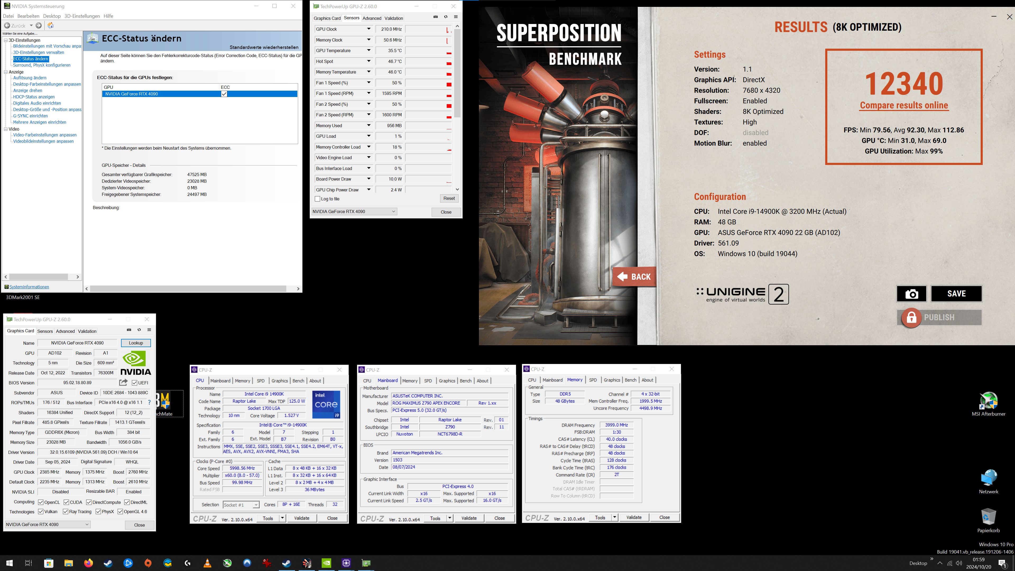
Task: Open the hamburger menu in GPU-Z Graphics Card window
Action: [x=149, y=330]
